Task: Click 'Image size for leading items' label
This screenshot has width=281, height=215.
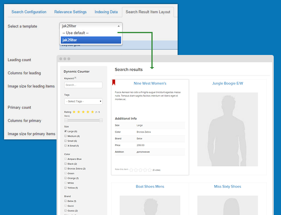Action: pyautogui.click(x=31, y=86)
